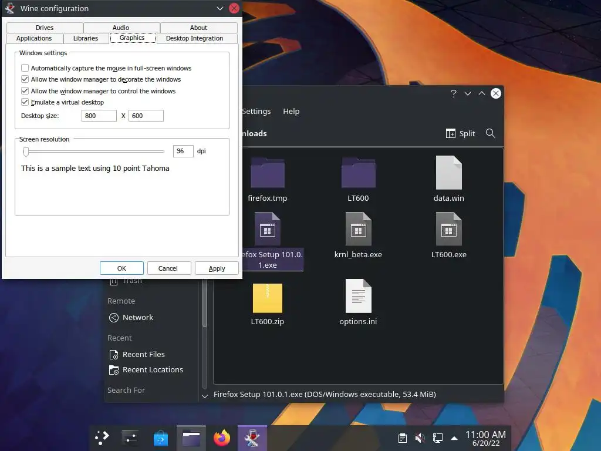
Task: Click the desktop width field showing 800
Action: (99, 116)
